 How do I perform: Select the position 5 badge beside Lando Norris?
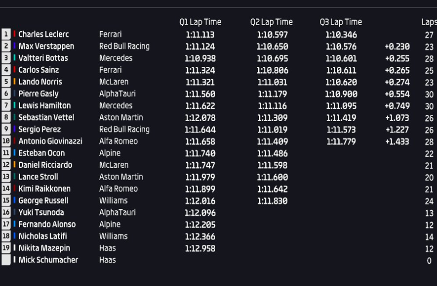pos(6,82)
